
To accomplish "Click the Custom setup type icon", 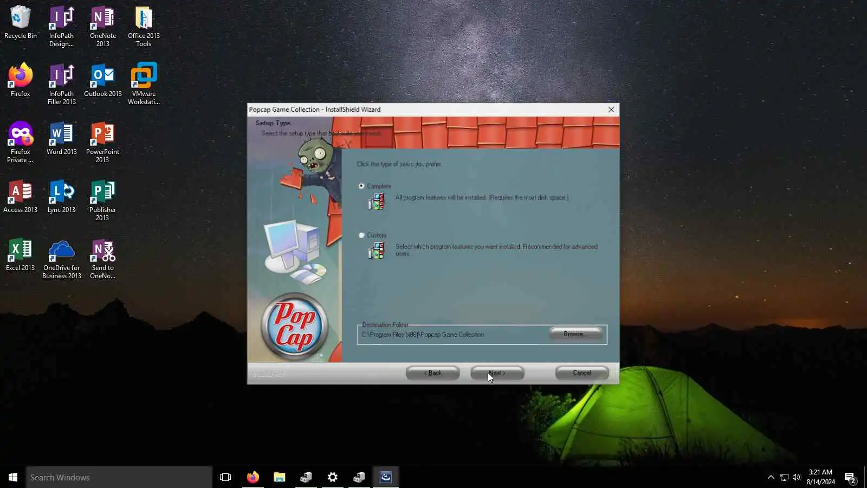I will (x=376, y=251).
